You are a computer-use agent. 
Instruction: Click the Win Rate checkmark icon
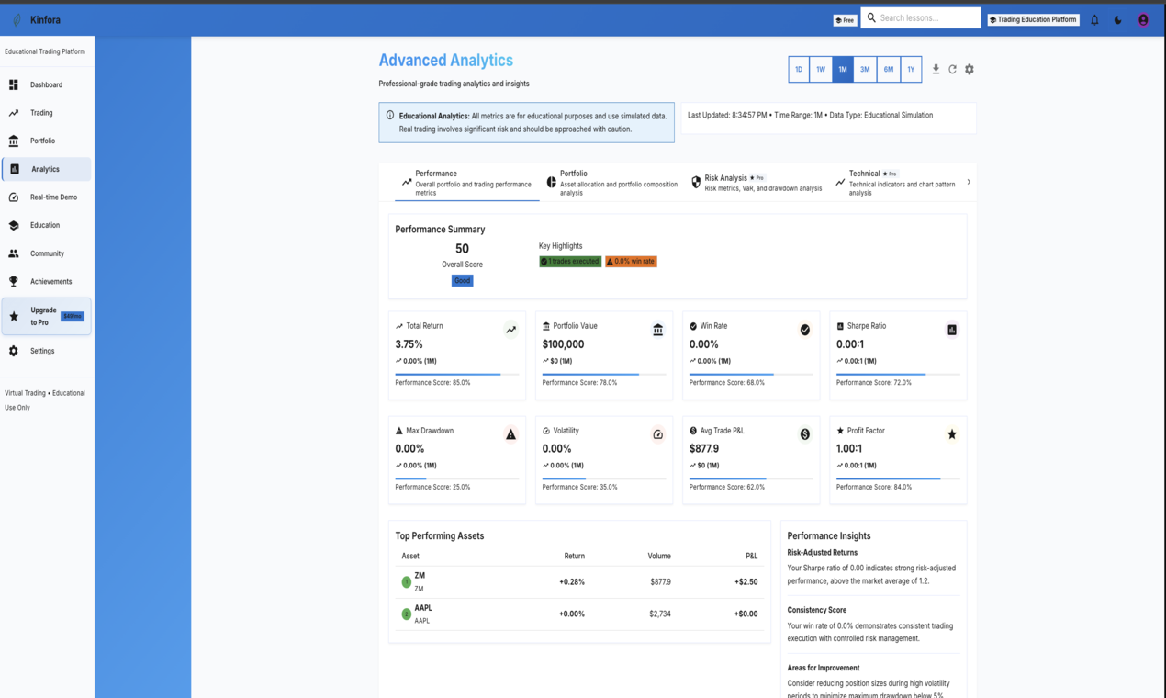[x=805, y=330]
